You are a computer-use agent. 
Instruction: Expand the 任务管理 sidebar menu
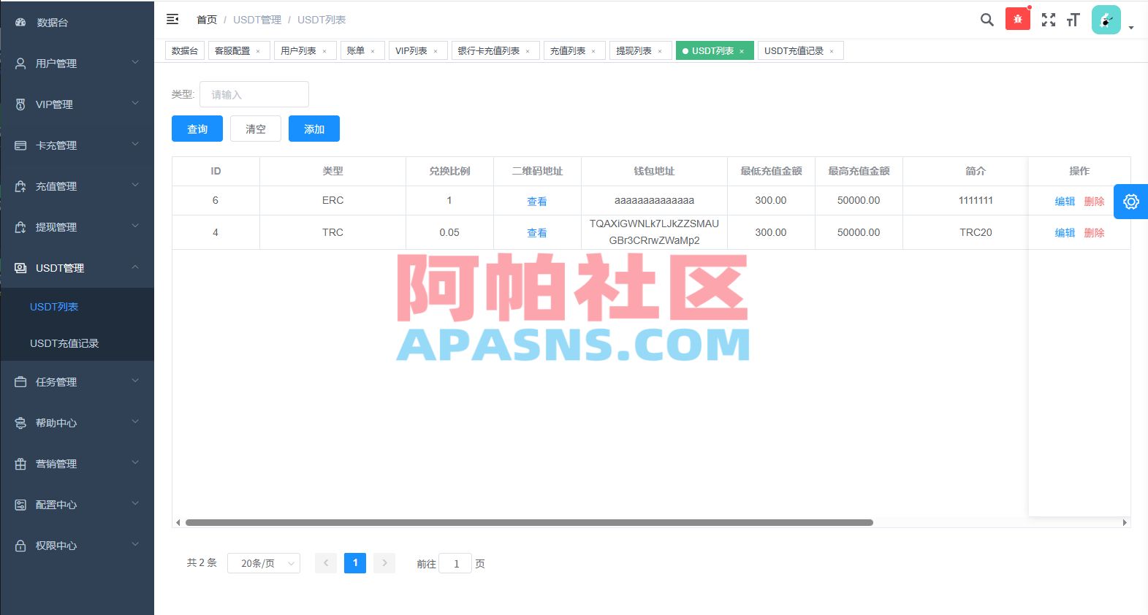coord(77,382)
